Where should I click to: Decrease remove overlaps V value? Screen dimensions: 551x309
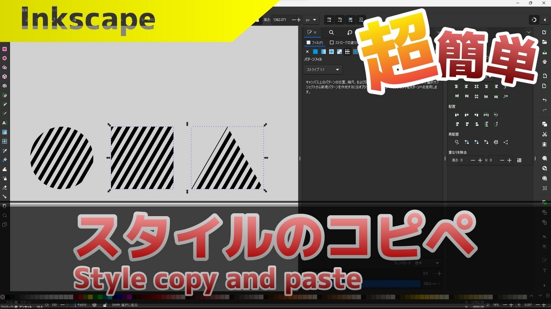pyautogui.click(x=502, y=160)
